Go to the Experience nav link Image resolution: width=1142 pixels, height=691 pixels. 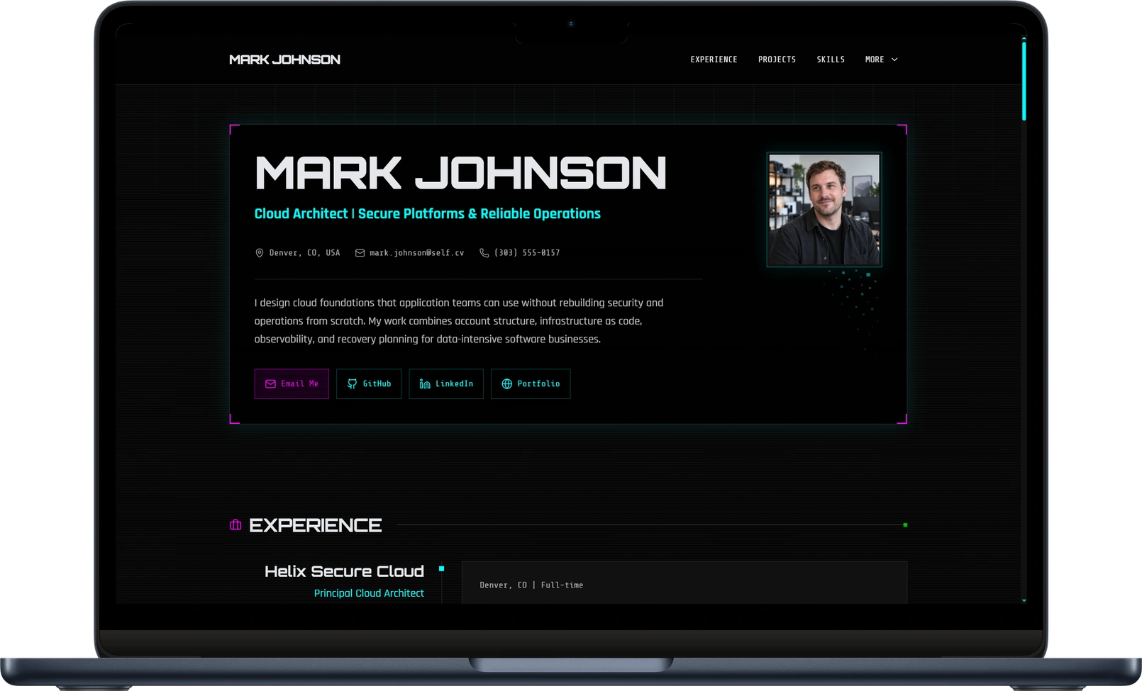point(714,60)
